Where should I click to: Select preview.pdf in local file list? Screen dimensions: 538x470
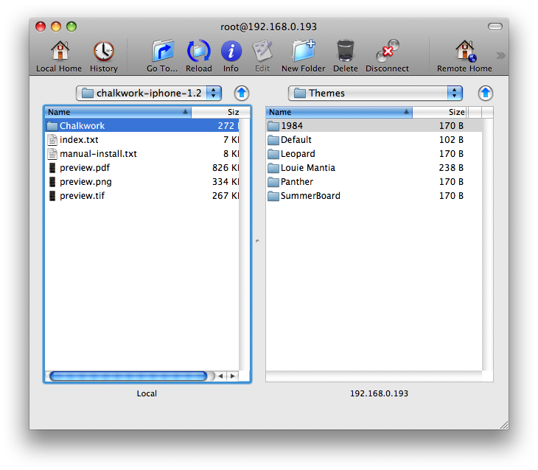point(85,168)
